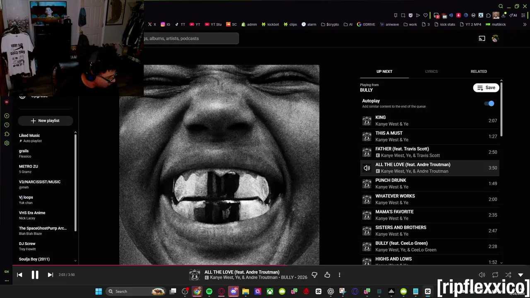Play PUNCH DRUNK from the queue

click(429, 183)
